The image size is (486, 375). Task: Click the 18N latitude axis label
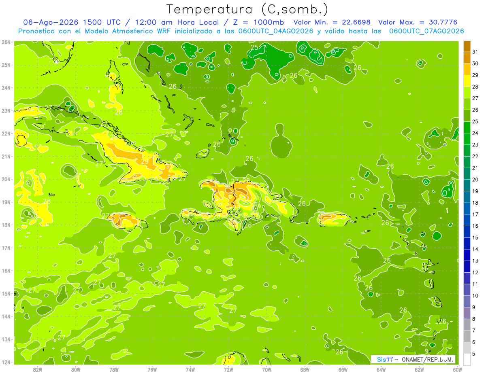point(6,225)
